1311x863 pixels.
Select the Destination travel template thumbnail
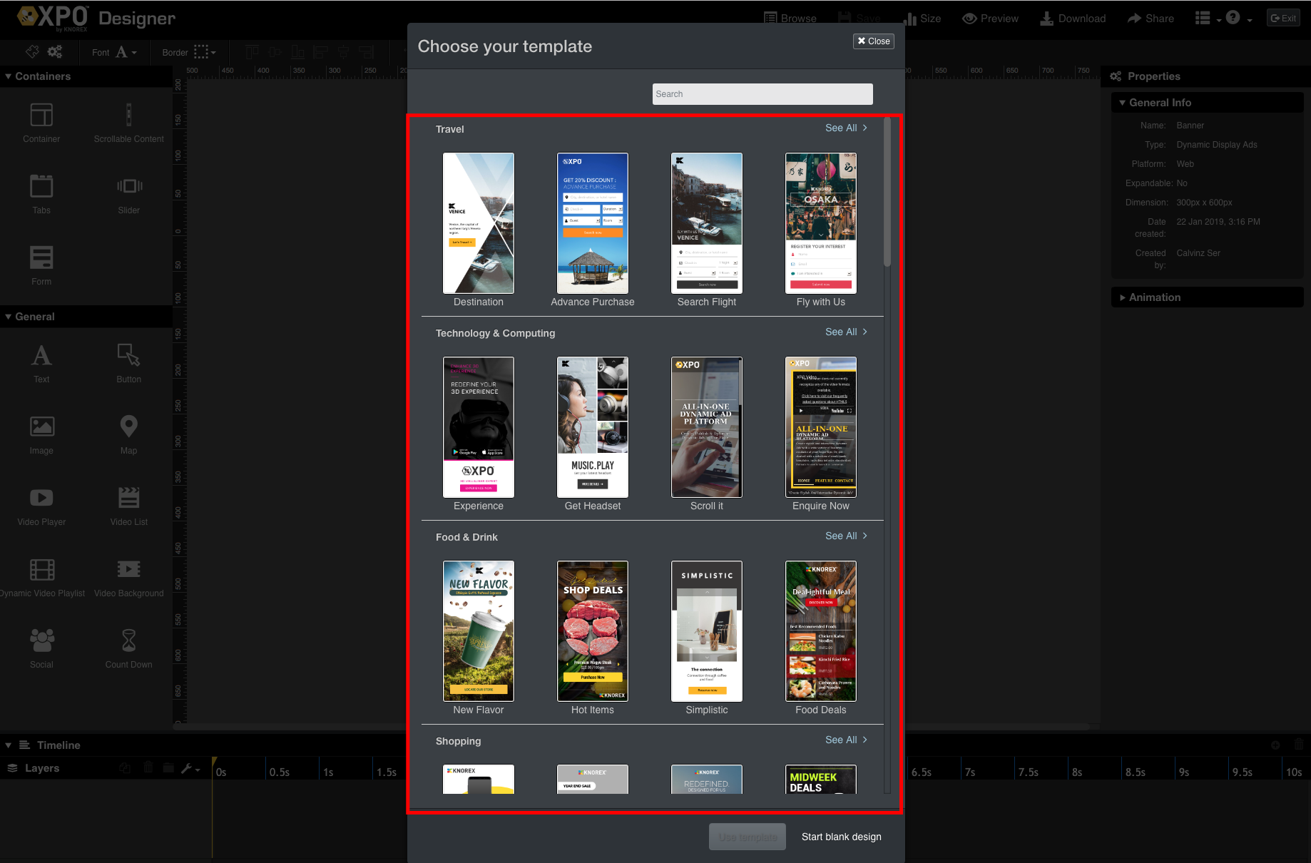pos(478,223)
